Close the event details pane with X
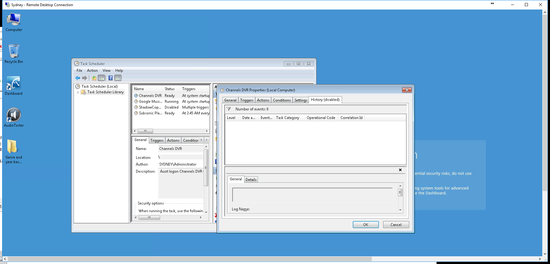 pyautogui.click(x=400, y=170)
